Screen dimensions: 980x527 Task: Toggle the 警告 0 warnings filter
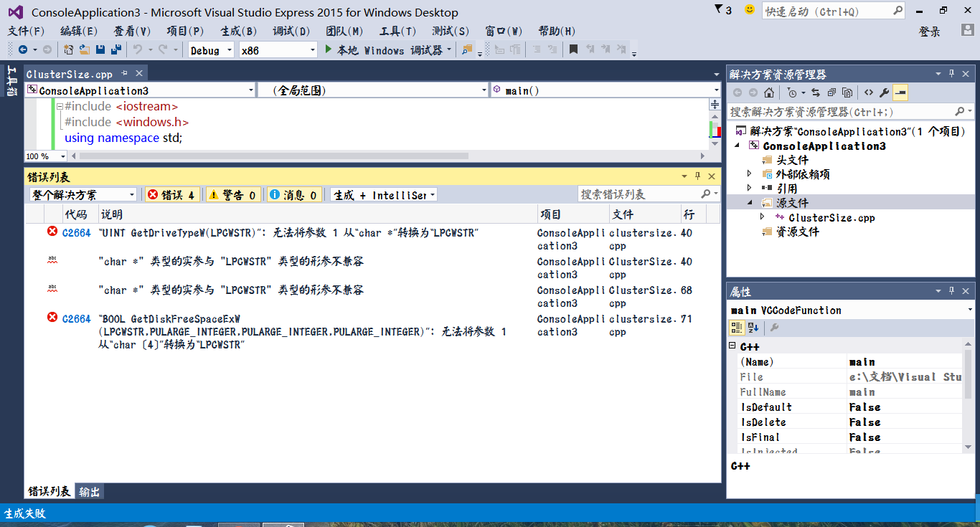(234, 195)
